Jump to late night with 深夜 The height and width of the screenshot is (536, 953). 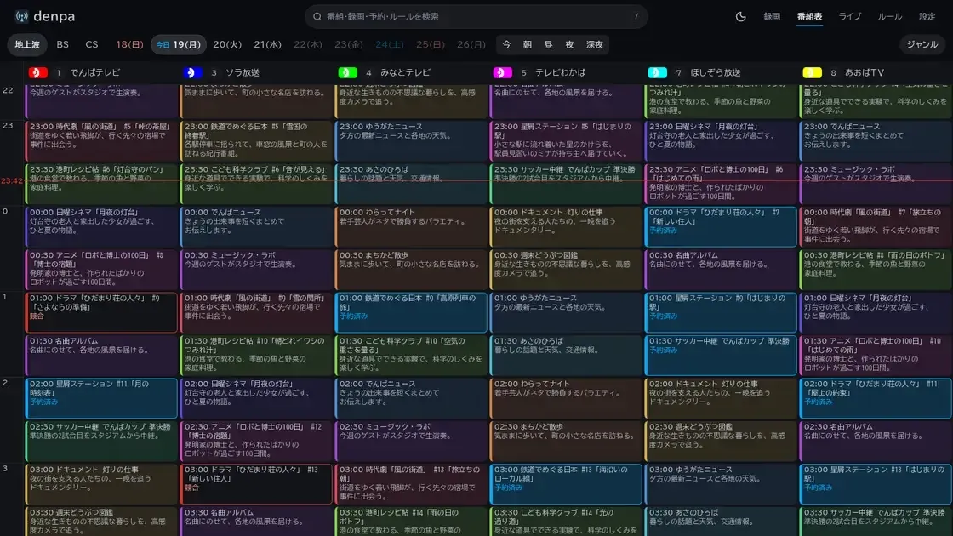(595, 44)
